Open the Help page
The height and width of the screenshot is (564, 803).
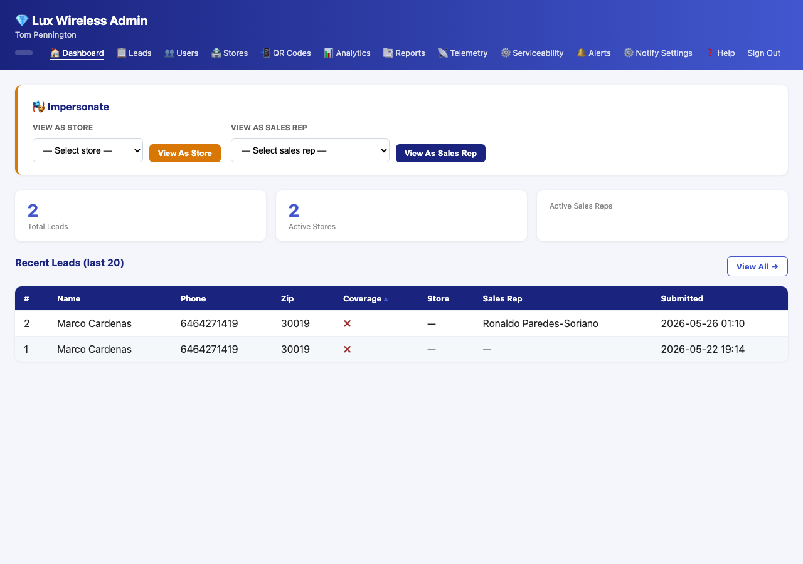click(720, 53)
